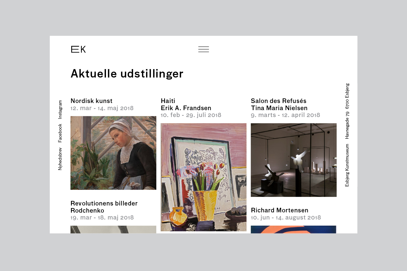Open the Haiti Erik A. Frandsen title
407x271 pixels.
click(186, 105)
